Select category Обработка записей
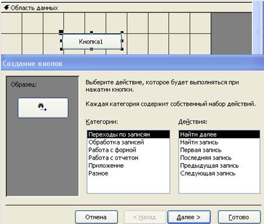 [128, 142]
